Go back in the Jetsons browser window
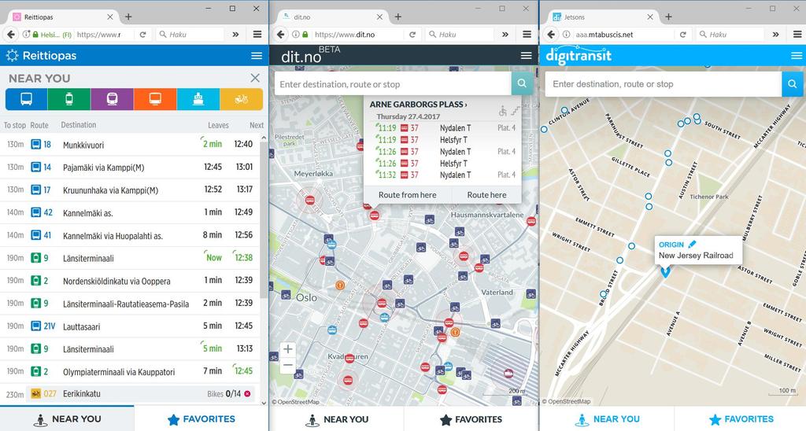 tap(550, 35)
